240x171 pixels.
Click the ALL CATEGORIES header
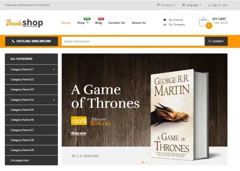[31, 59]
